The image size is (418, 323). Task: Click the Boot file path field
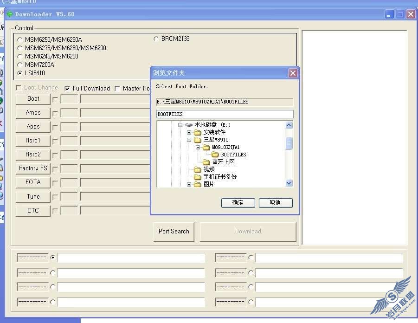pos(115,99)
